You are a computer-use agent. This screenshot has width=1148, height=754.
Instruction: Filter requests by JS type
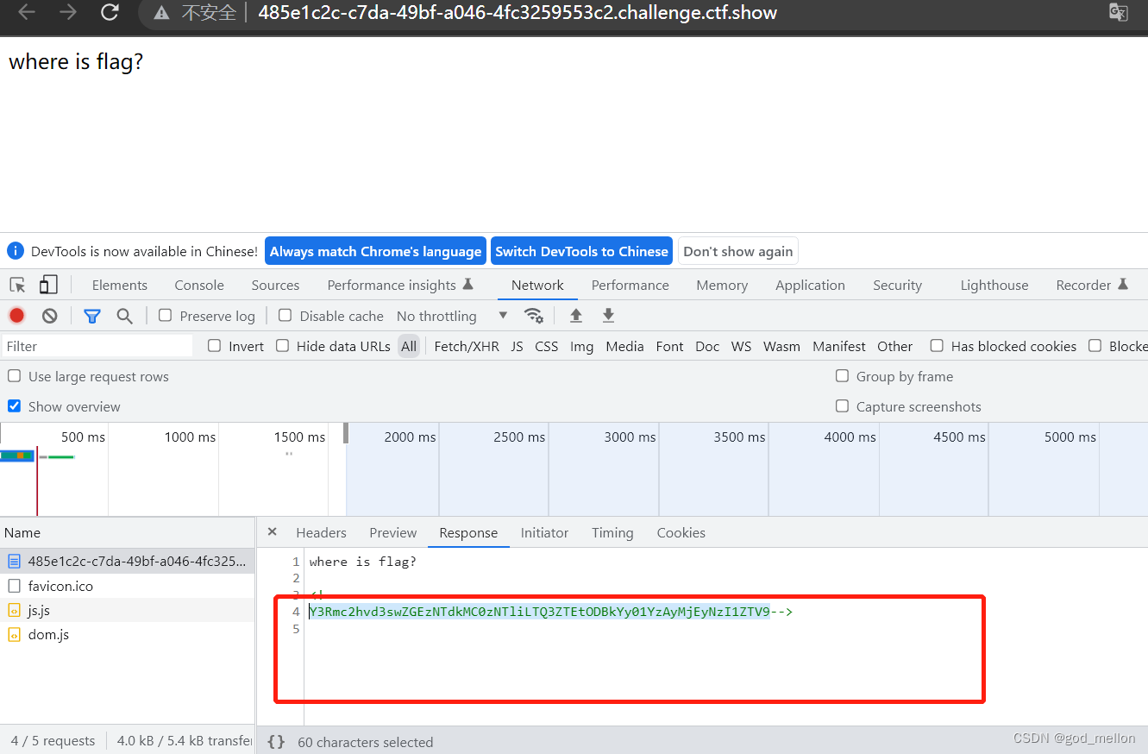coord(517,346)
